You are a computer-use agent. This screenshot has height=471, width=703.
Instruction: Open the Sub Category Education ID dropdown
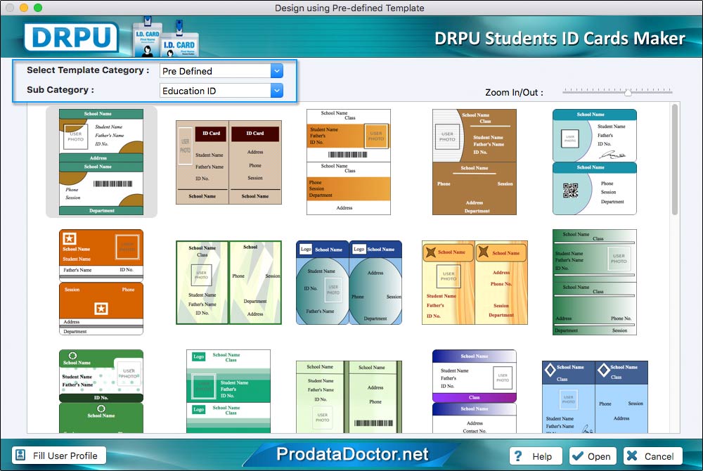coord(221,91)
